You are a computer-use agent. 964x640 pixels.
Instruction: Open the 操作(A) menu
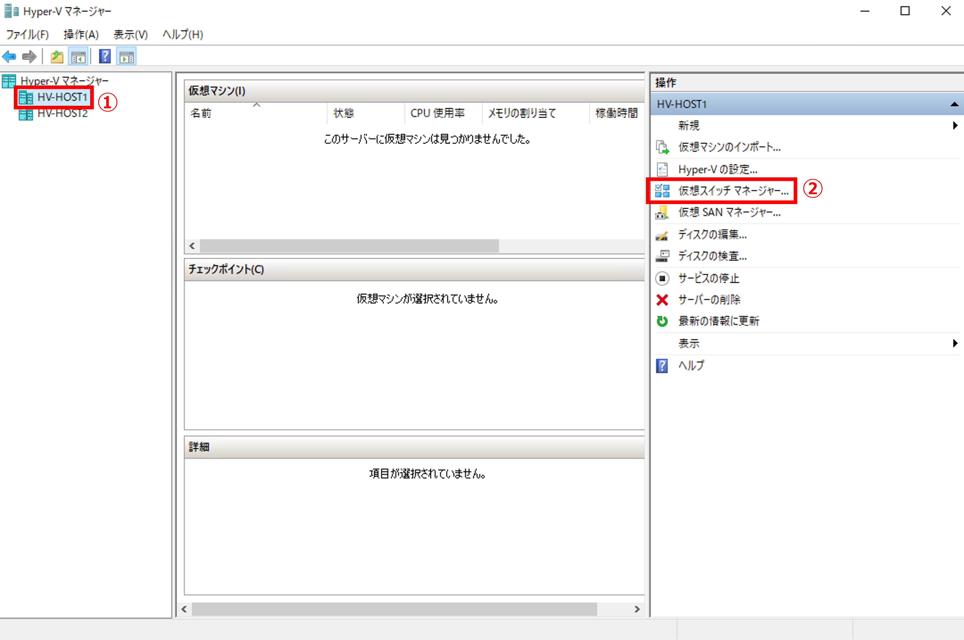click(x=81, y=35)
